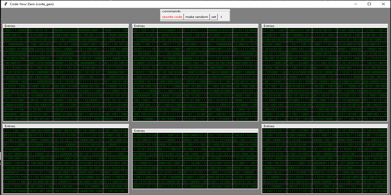391x195 pixels.
Task: Select entry 1011000000010 in bottom-middle panel
Action: (x=195, y=186)
